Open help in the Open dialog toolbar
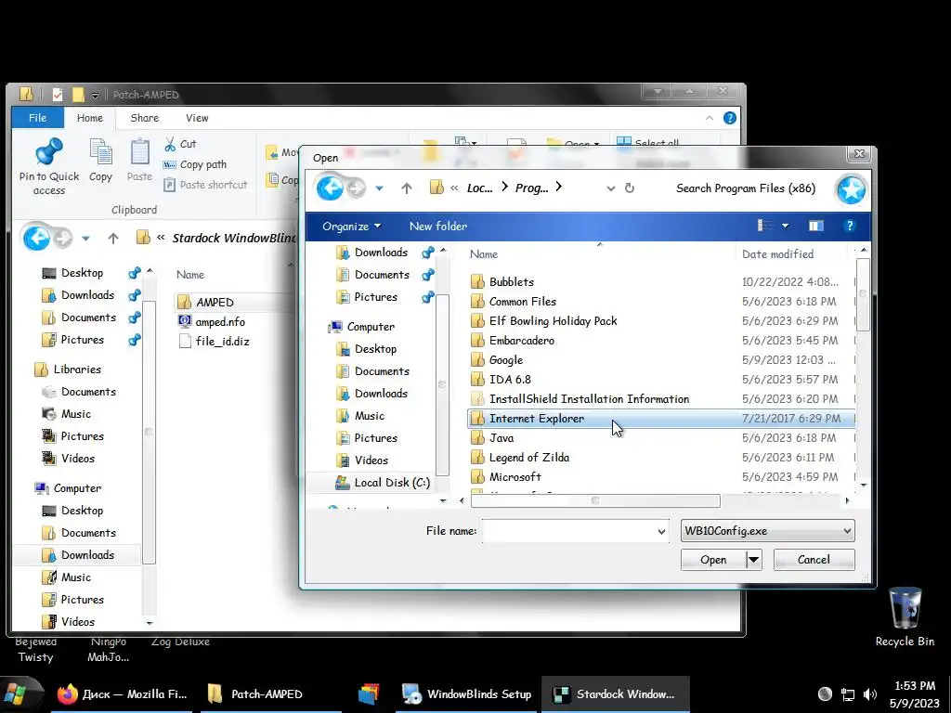The width and height of the screenshot is (951, 713). tap(849, 227)
